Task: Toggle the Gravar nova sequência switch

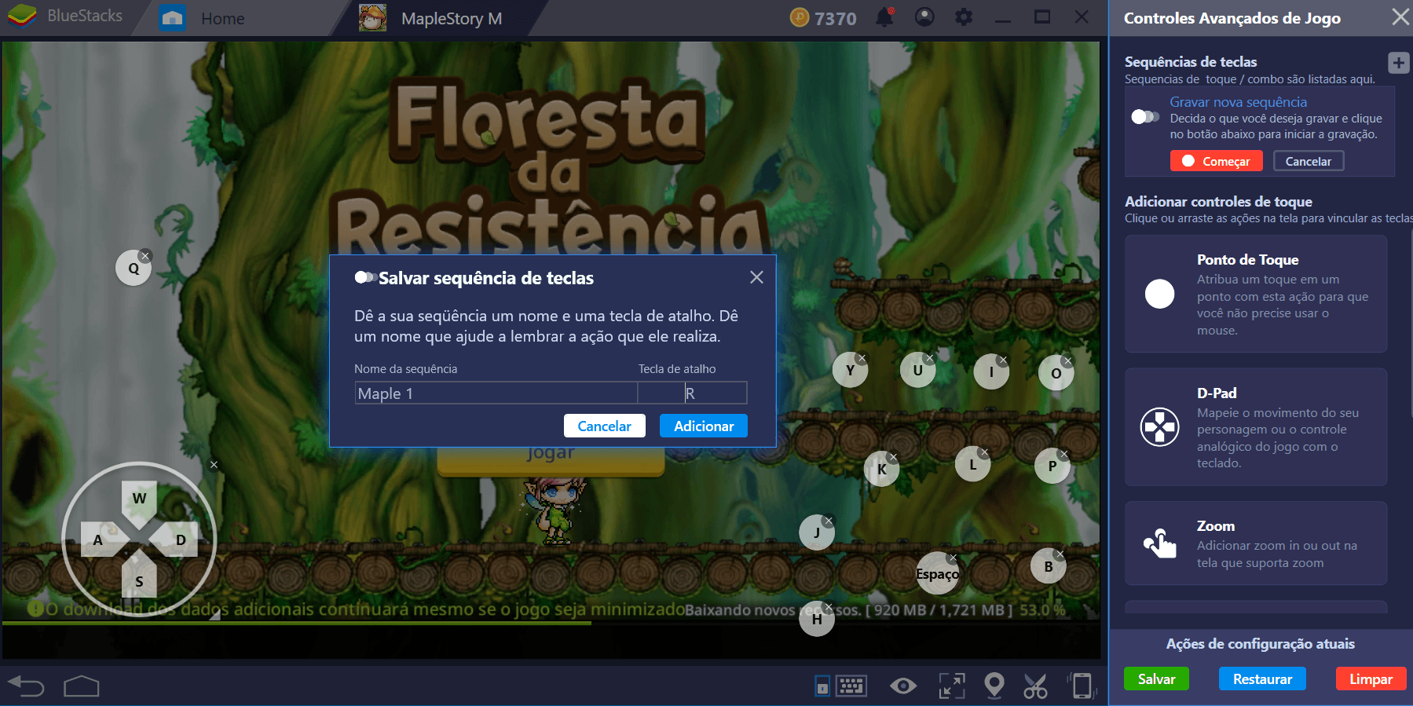Action: [1145, 116]
